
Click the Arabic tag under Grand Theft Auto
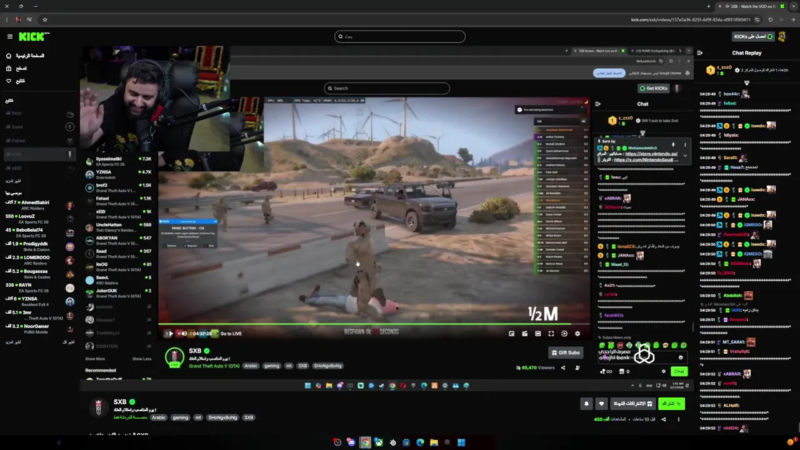coord(251,366)
